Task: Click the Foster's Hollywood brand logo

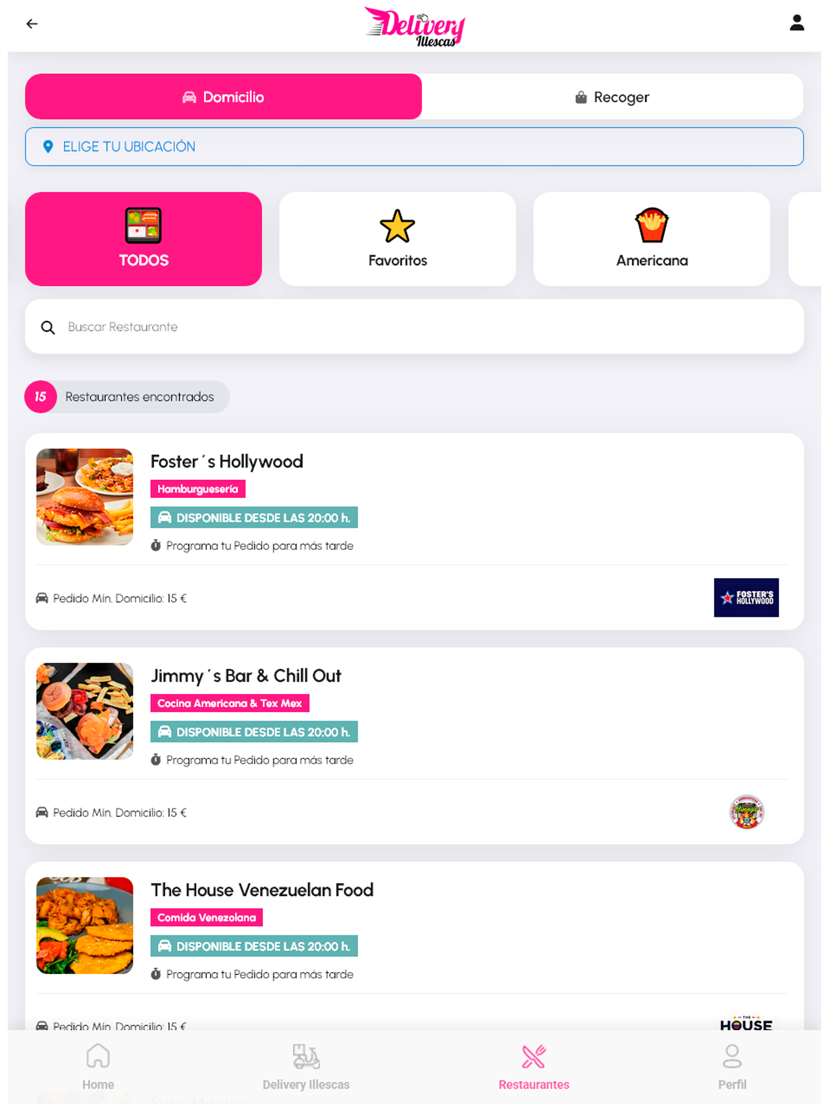Action: pyautogui.click(x=746, y=597)
